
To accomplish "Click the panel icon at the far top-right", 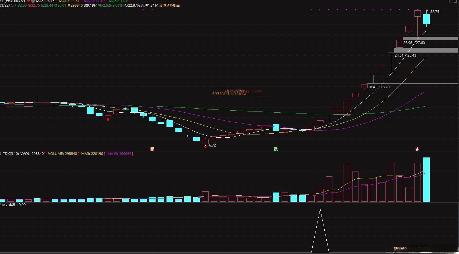I will [x=456, y=1].
